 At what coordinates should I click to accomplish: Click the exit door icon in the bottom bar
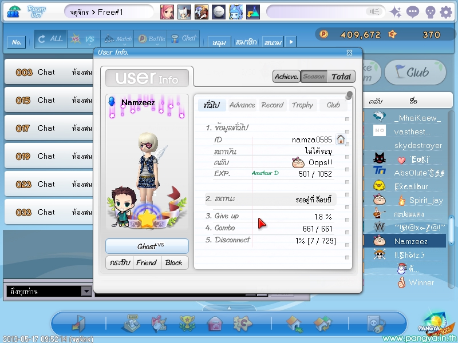pyautogui.click(x=78, y=324)
